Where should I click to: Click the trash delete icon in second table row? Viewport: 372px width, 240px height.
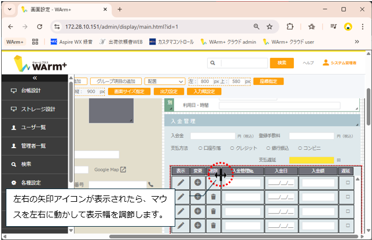click(x=213, y=197)
